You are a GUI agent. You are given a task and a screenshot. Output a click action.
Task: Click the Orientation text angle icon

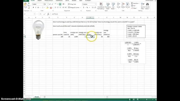pyautogui.click(x=64, y=4)
